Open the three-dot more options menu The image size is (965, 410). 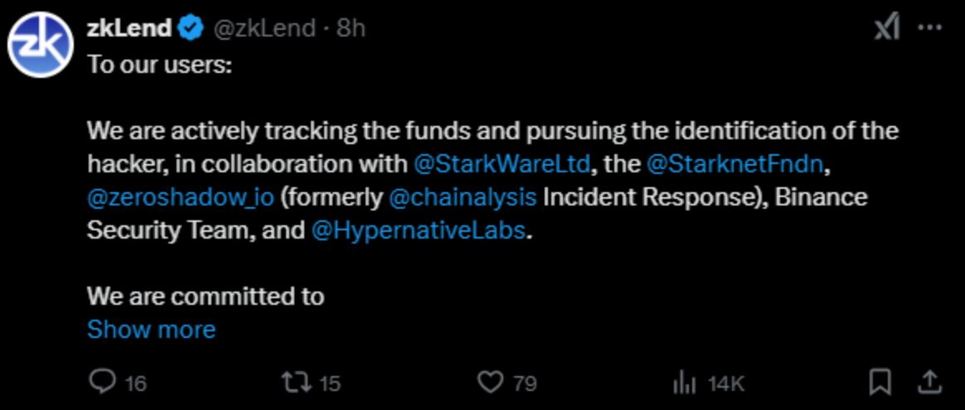point(930,27)
